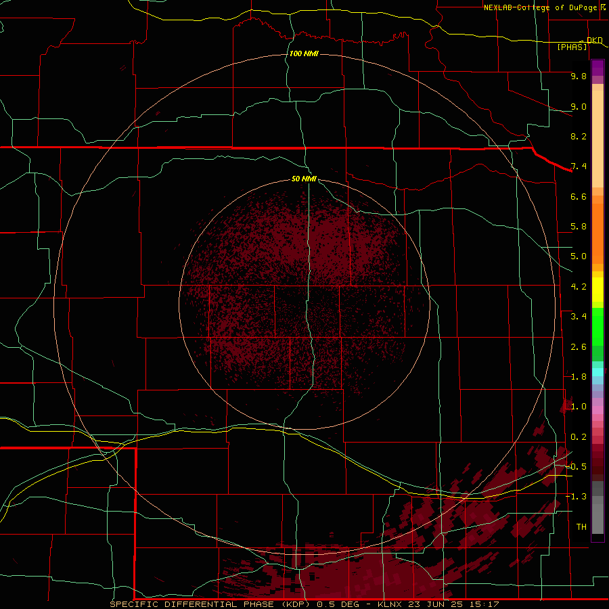Click the 3.4 color scale value

579,317
